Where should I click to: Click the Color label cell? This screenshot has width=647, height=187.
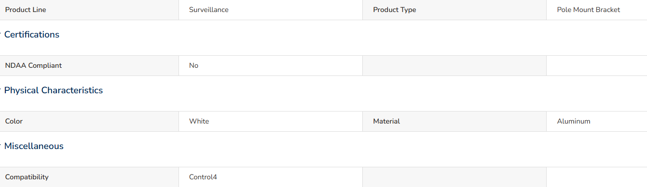click(89, 121)
